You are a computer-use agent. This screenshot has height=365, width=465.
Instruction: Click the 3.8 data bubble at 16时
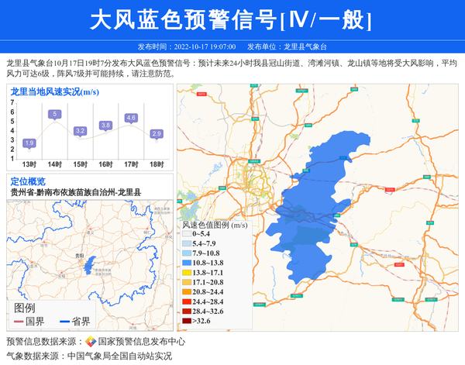(105, 125)
